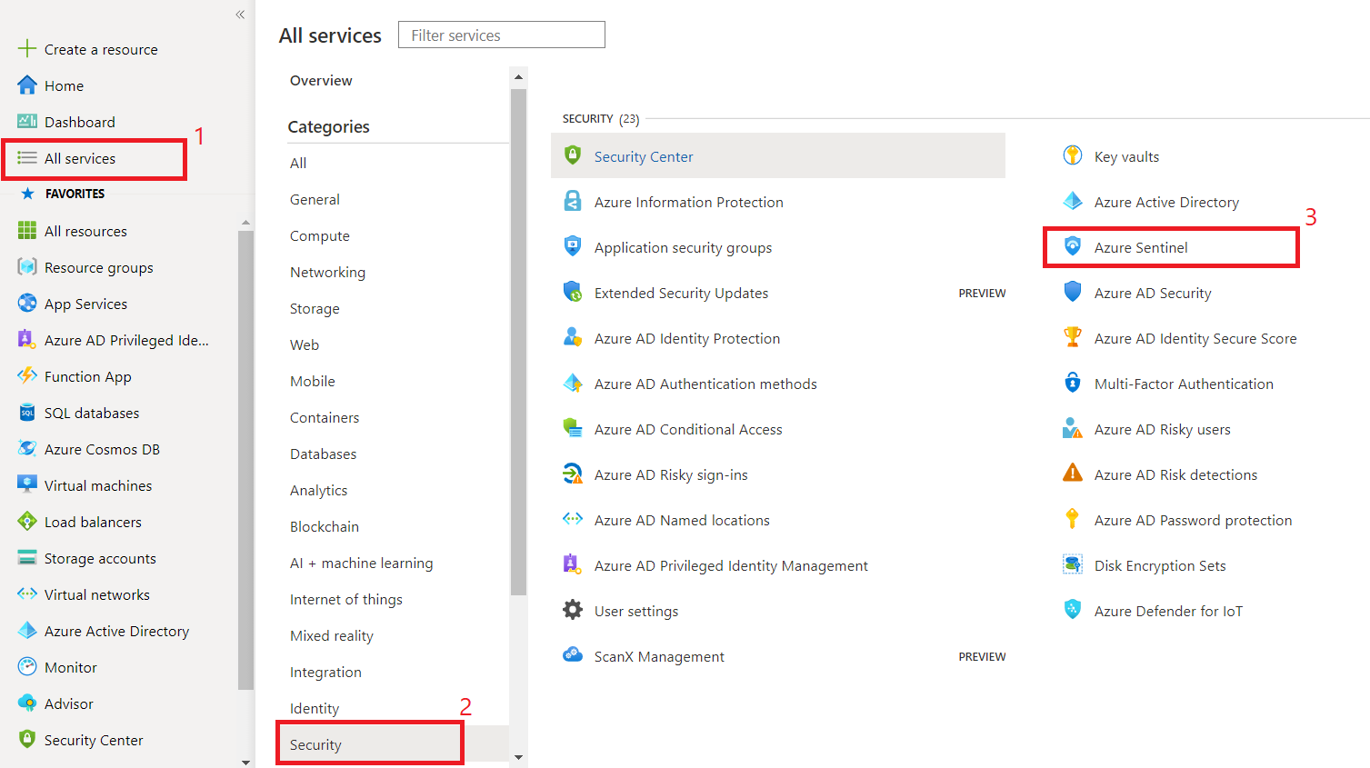Viewport: 1370px width, 768px height.
Task: Open Function App via its lightning icon
Action: [x=27, y=376]
